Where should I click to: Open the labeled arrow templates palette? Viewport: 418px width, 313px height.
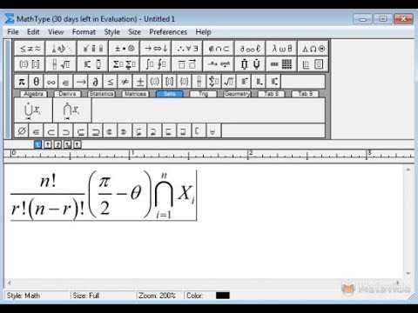coord(219,64)
